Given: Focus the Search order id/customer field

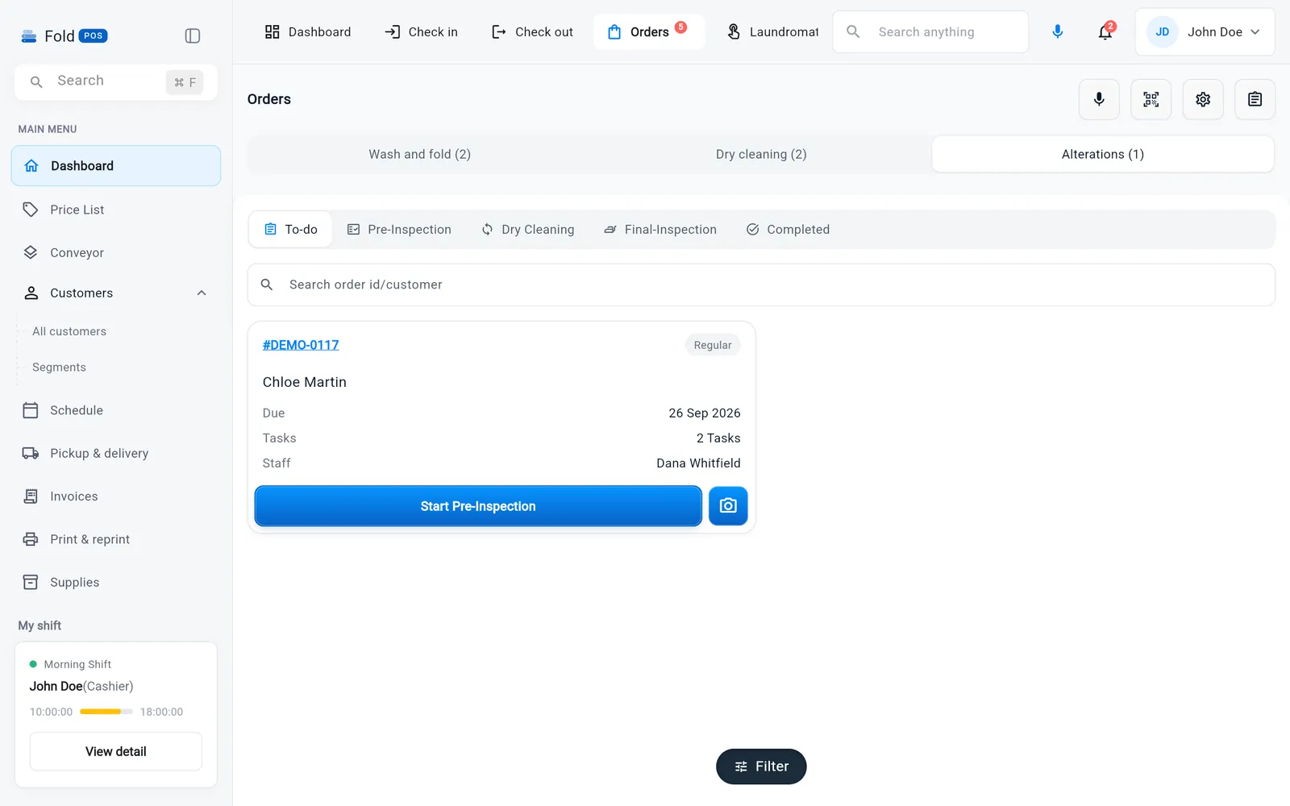Looking at the screenshot, I should (x=761, y=285).
